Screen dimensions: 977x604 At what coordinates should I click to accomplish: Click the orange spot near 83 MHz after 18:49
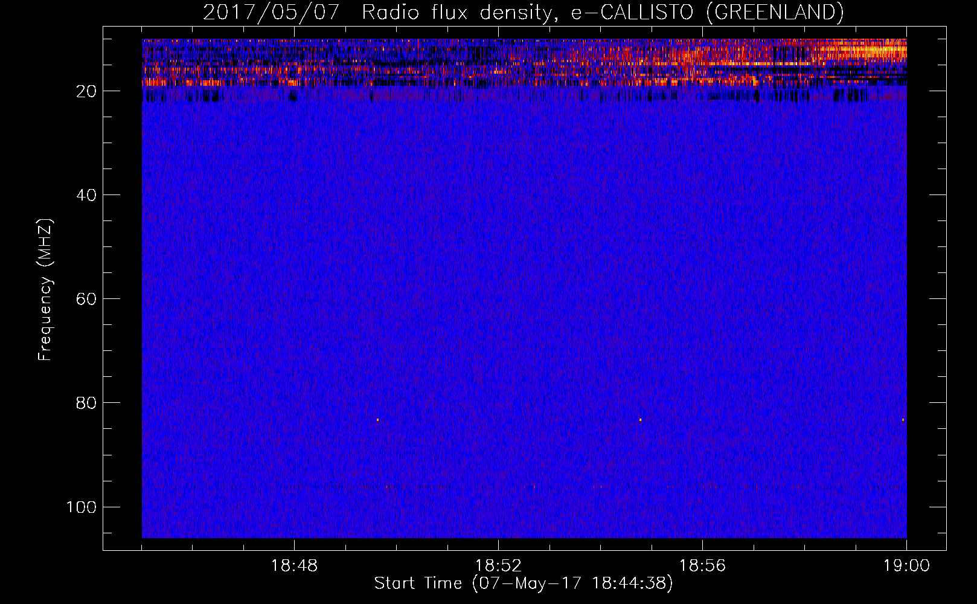tap(377, 420)
